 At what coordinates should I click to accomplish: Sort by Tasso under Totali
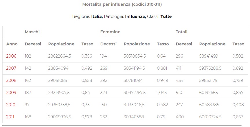pos(238,44)
